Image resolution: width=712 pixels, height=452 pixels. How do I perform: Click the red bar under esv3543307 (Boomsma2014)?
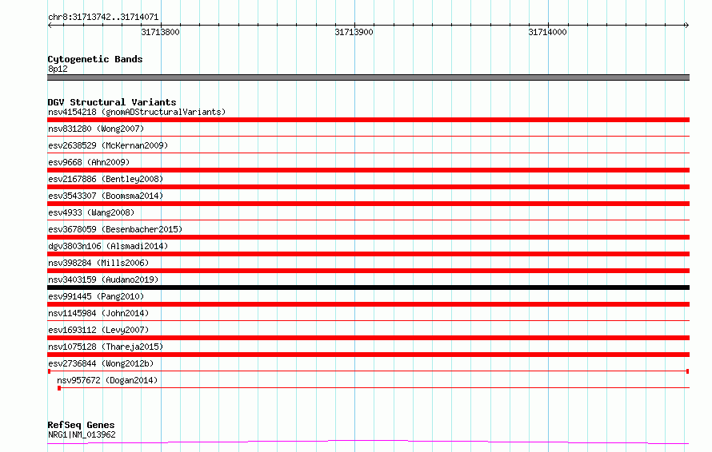[368, 204]
